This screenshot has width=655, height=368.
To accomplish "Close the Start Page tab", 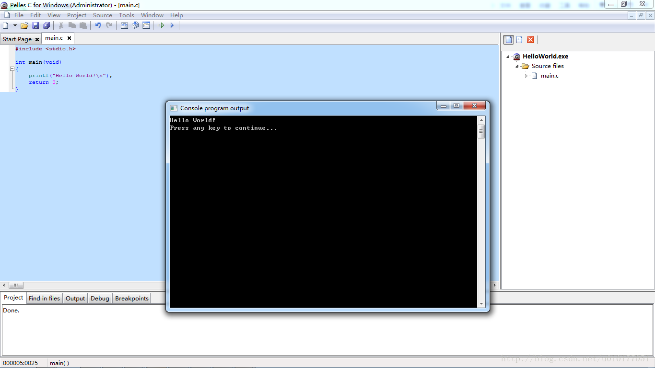I will coord(37,39).
